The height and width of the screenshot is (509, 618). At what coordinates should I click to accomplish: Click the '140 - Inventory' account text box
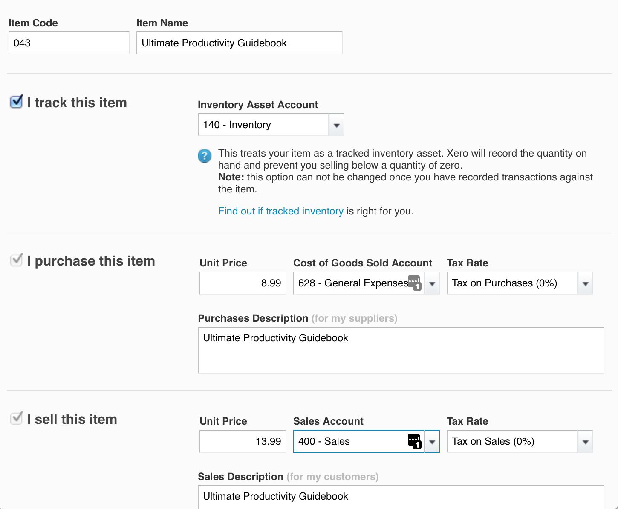click(x=263, y=125)
